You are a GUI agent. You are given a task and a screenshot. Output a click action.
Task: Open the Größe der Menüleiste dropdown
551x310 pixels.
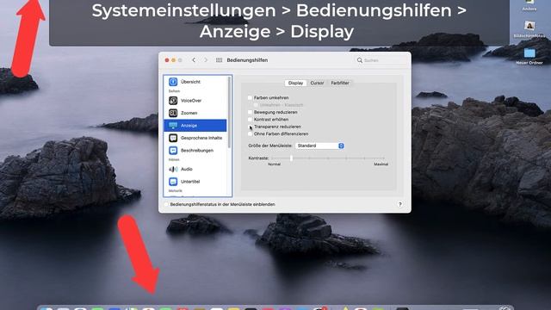tap(319, 146)
